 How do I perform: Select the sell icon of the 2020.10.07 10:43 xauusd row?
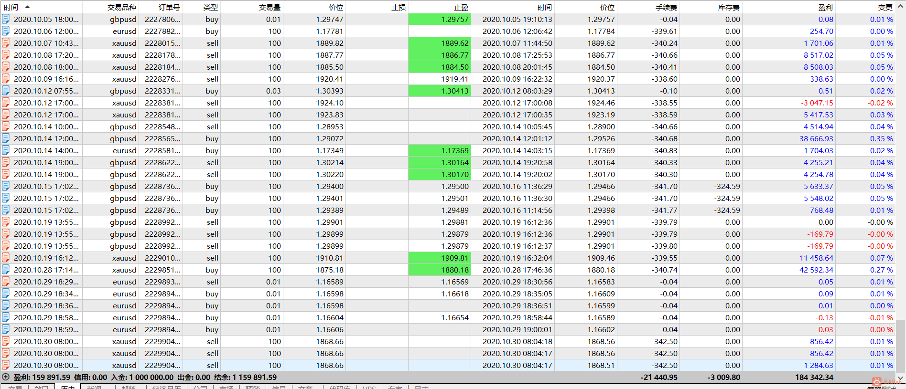(x=6, y=43)
